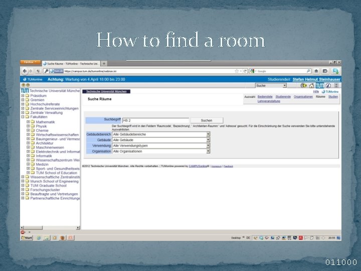Click the Google search field

pyautogui.click(x=282, y=71)
